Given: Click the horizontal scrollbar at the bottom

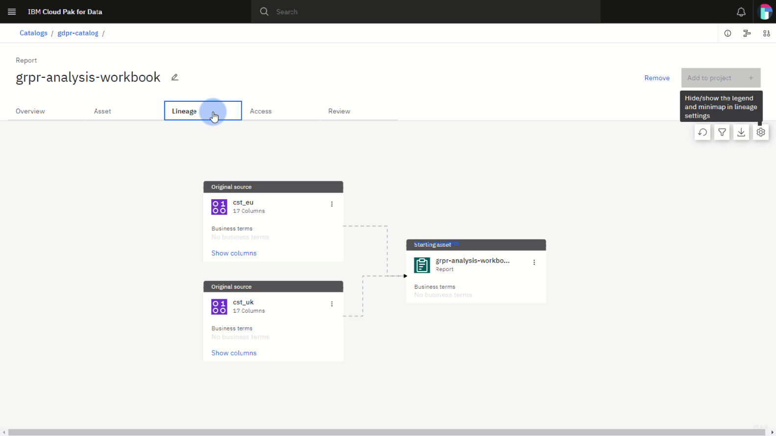Looking at the screenshot, I should point(387,432).
